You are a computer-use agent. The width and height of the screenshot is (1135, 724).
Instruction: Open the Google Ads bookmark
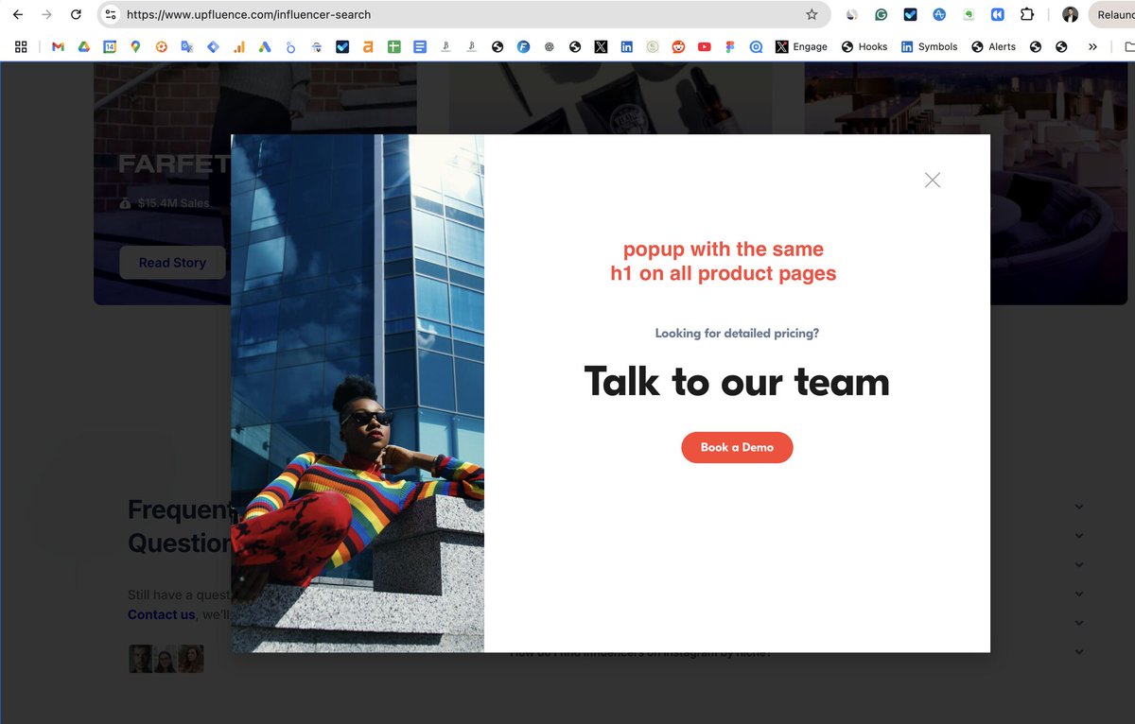265,46
